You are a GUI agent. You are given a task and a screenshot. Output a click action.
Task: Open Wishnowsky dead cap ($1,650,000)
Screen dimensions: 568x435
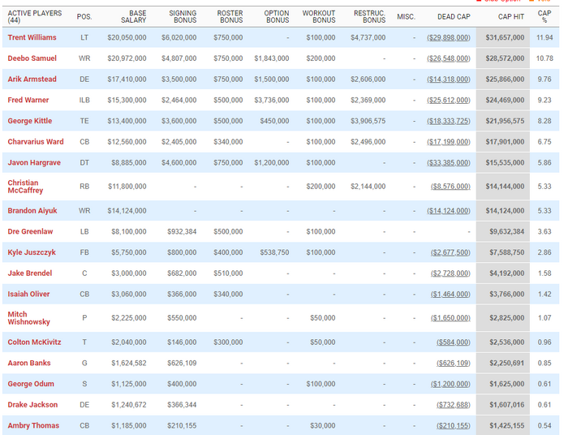tap(450, 318)
